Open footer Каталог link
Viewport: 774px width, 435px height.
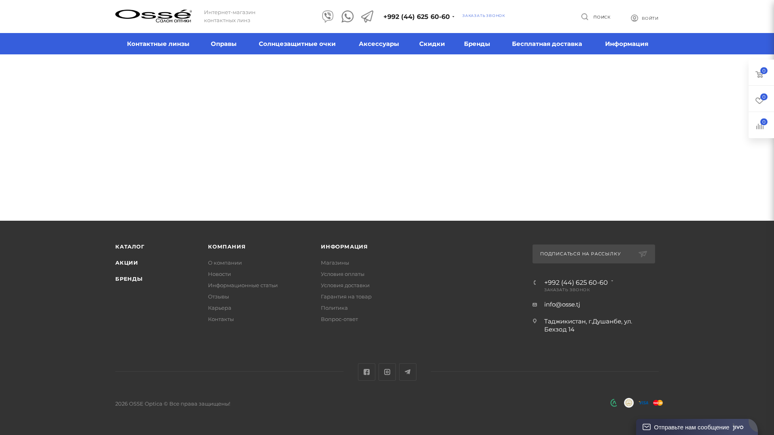point(130,246)
